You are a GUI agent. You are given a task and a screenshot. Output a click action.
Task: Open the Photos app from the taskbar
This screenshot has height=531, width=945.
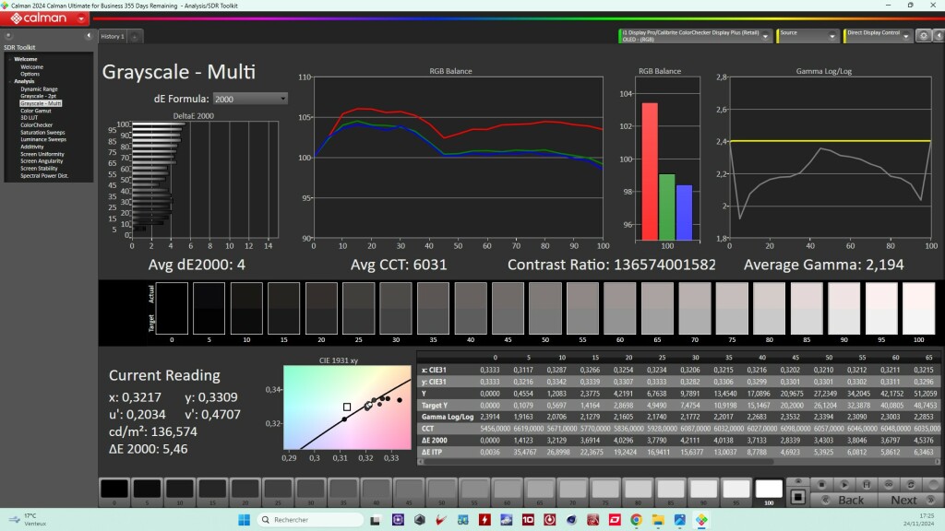680,520
